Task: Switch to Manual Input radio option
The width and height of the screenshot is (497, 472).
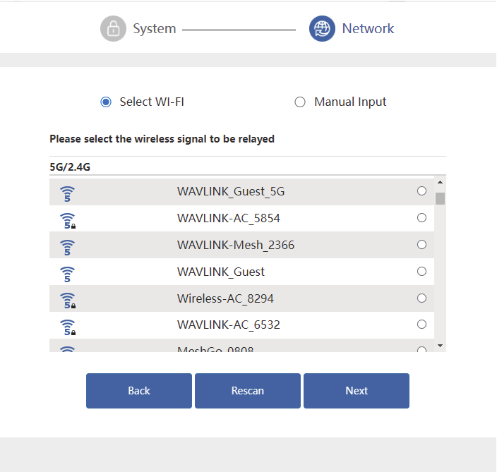Action: pos(300,102)
